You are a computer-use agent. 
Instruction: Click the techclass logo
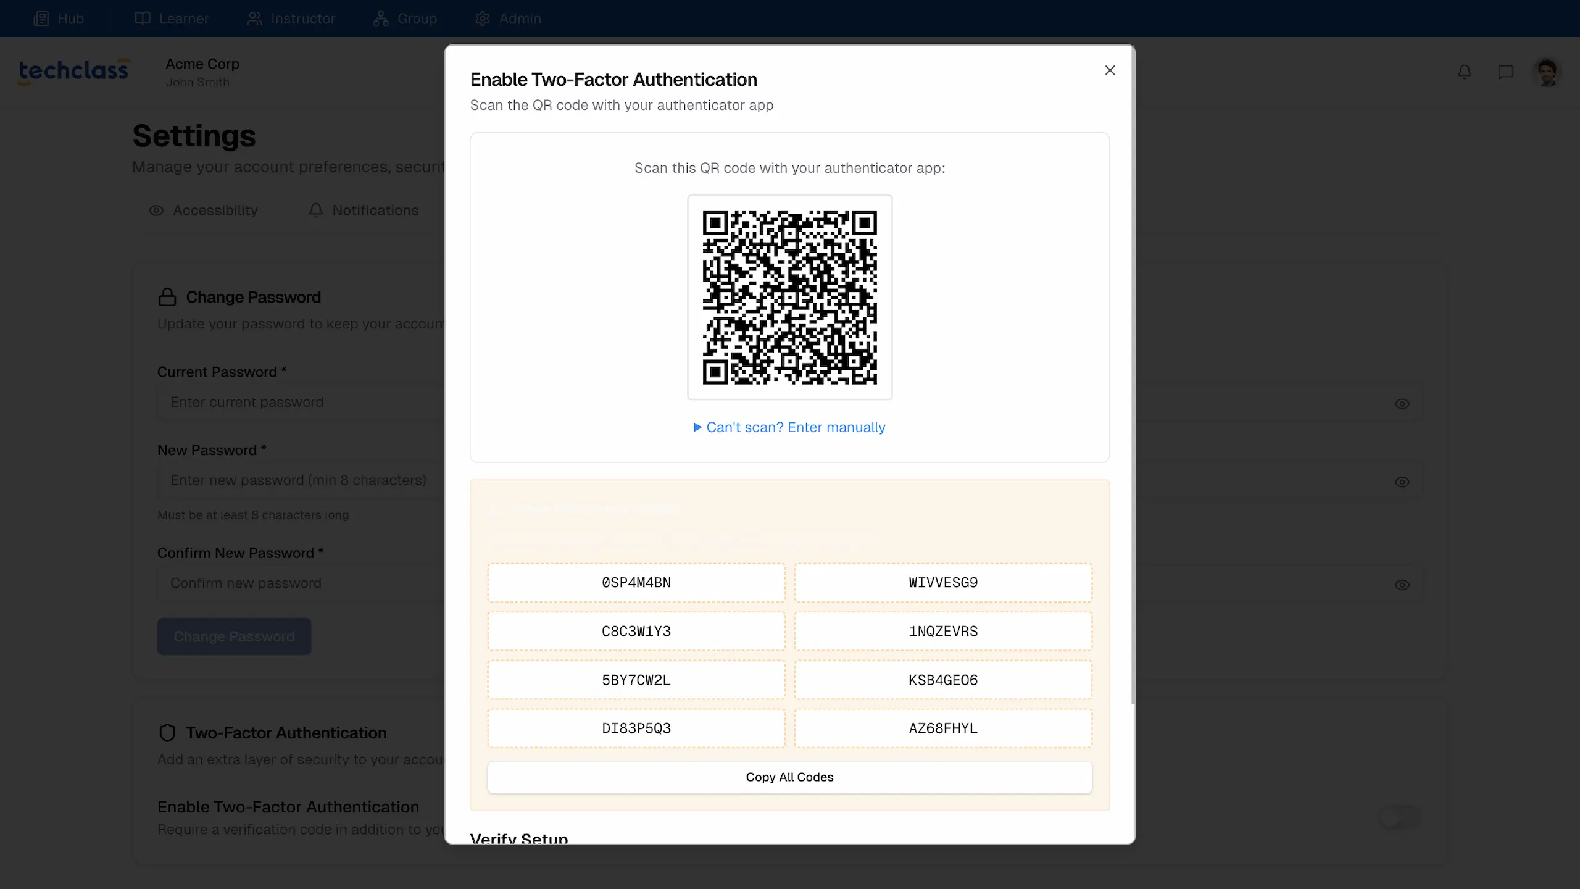click(x=74, y=71)
